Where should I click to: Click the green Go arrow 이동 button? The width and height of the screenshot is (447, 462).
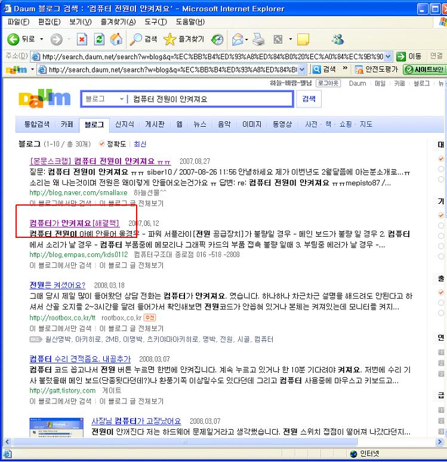(409, 56)
